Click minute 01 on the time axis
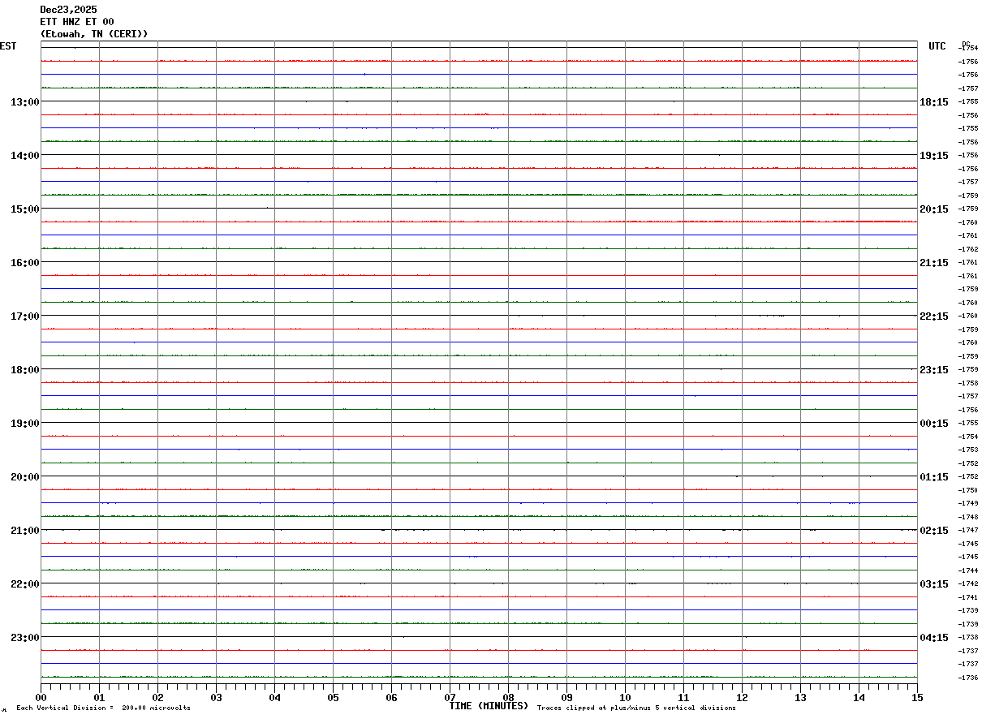The width and height of the screenshot is (982, 719). coord(100,697)
